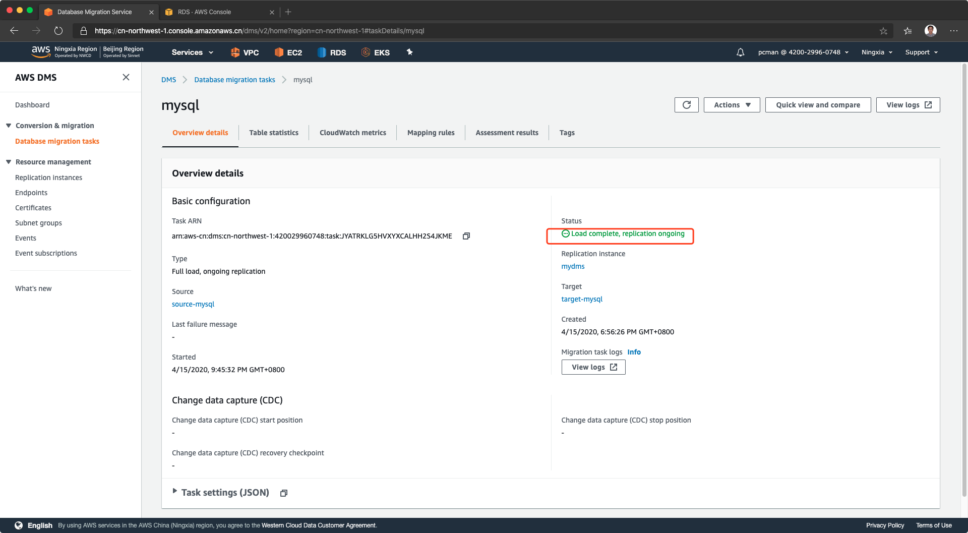Switch to the Table statistics tab
The height and width of the screenshot is (533, 968).
273,133
